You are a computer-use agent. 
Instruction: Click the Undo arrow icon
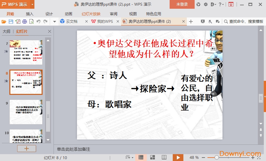(x=38, y=22)
